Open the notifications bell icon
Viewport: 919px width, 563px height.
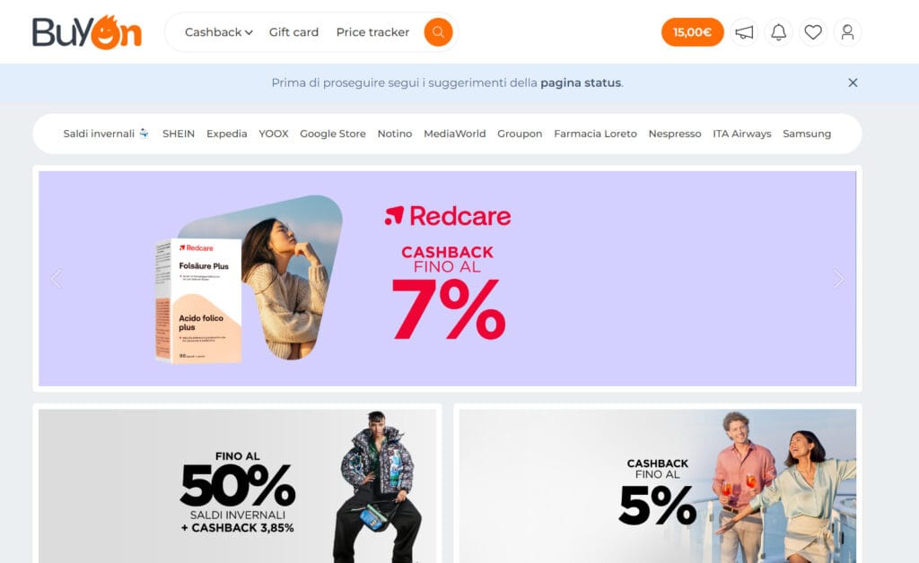[778, 32]
